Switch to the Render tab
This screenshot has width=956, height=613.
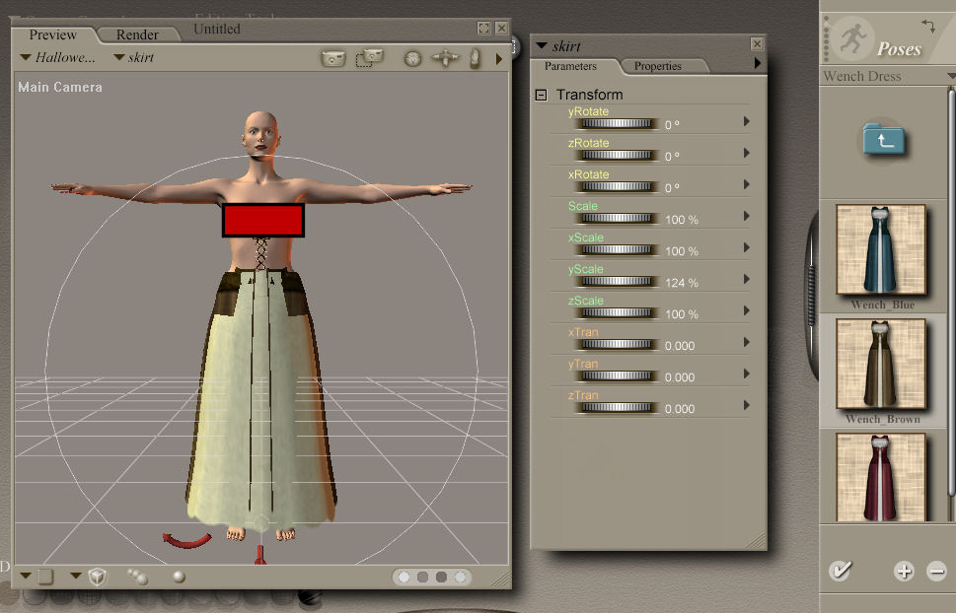click(137, 34)
